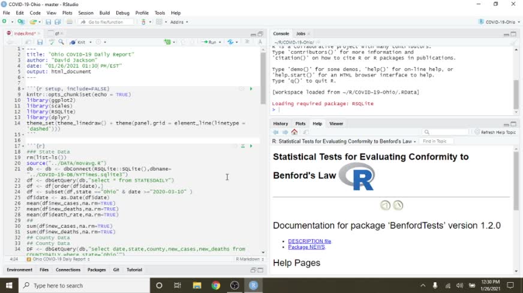Open the New File dropdown arrow
Image resolution: width=523 pixels, height=293 pixels.
pos(13,22)
